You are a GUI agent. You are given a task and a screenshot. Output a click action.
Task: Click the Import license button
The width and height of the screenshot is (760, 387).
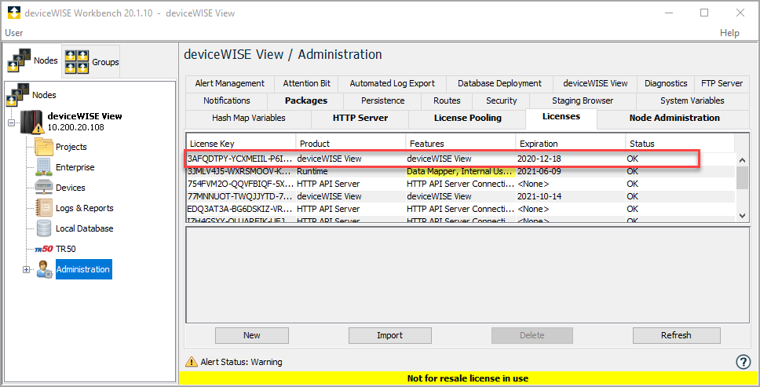point(389,335)
